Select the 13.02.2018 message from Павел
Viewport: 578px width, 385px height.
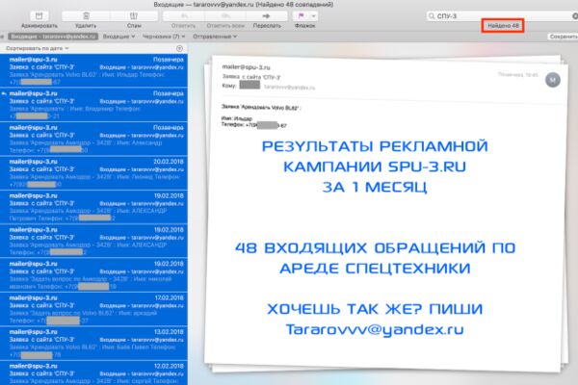93,343
